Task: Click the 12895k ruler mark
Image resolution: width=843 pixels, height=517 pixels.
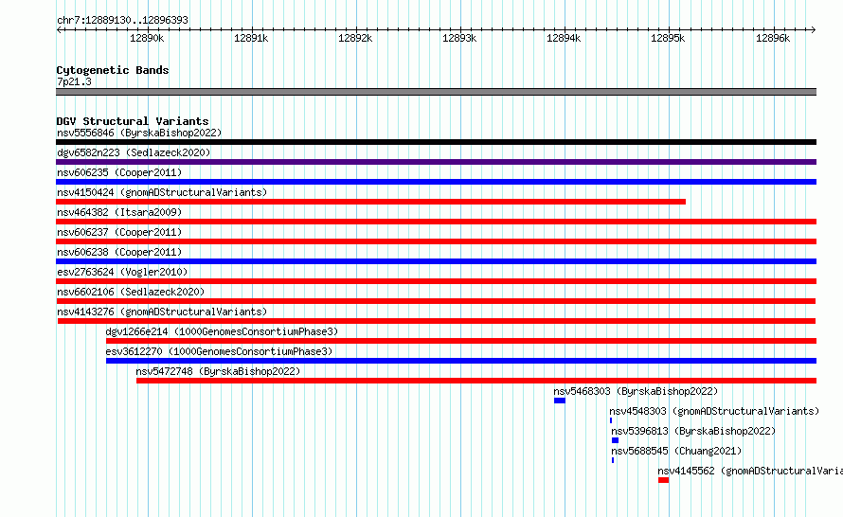Action: pos(669,38)
